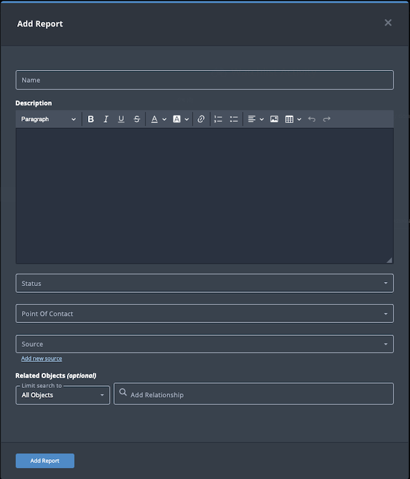Apply italic formatting
Viewport: 410px width, 479px height.
(x=106, y=119)
